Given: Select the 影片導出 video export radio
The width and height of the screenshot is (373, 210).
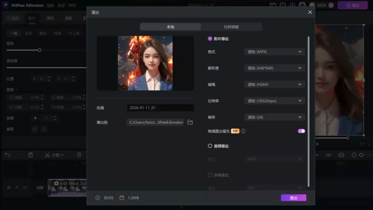Looking at the screenshot, I should (210, 39).
